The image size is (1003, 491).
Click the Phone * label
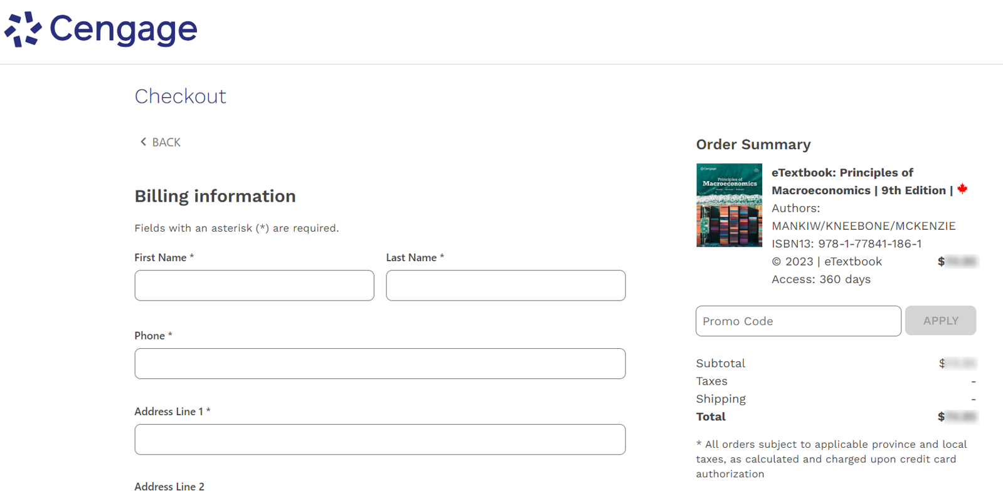153,336
